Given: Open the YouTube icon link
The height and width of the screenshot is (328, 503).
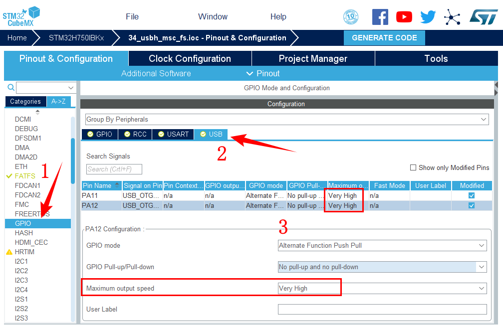Looking at the screenshot, I should pyautogui.click(x=404, y=17).
